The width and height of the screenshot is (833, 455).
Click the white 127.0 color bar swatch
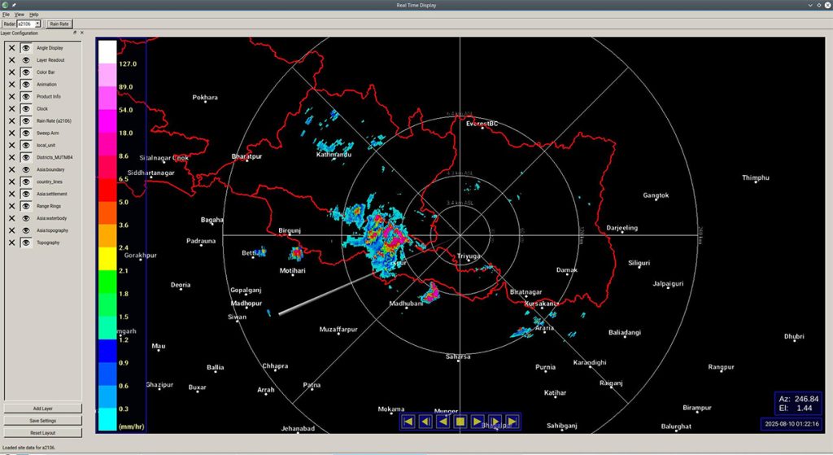pos(107,51)
